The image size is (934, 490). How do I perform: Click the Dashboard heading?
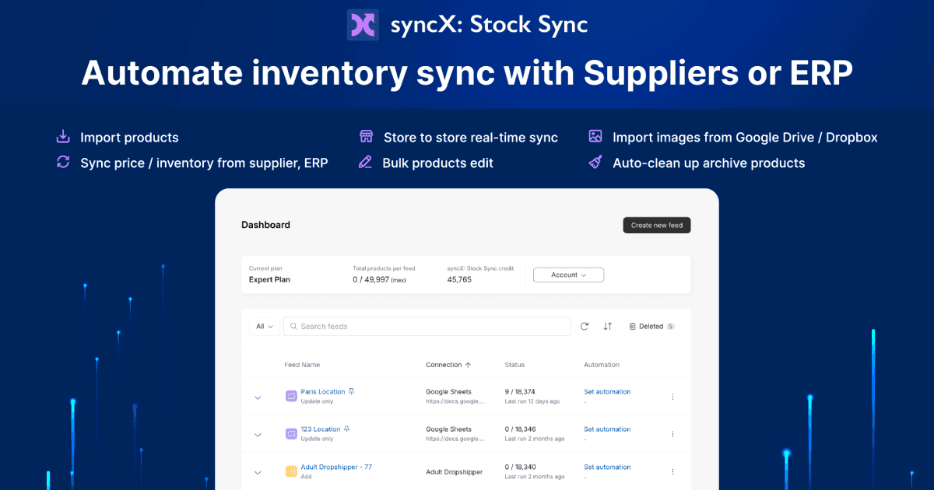(x=265, y=225)
